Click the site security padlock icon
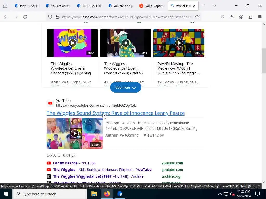 (x=57, y=17)
